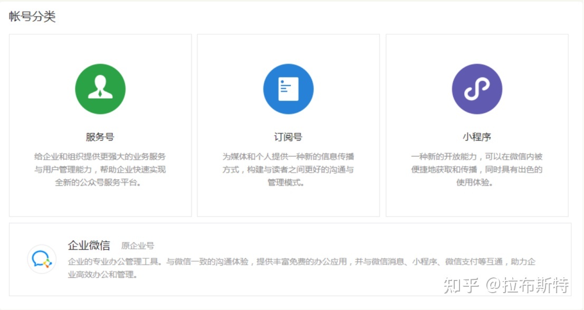Click the 服务号 description starting with 给企业和组织
Viewport: 584px width, 310px height.
click(x=100, y=170)
